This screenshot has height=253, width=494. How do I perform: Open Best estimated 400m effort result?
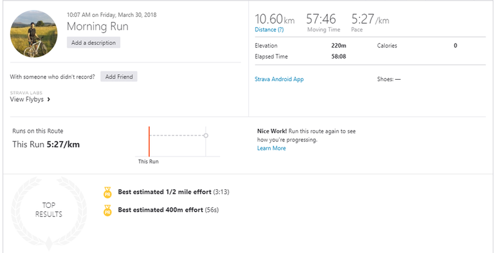160,210
